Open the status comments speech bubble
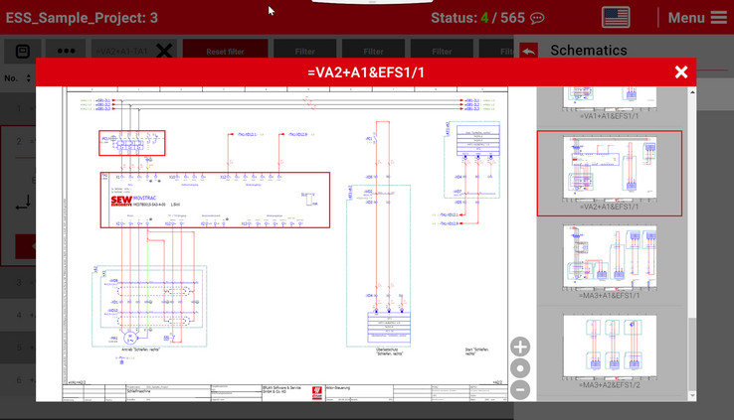The height and width of the screenshot is (420, 734). (538, 19)
